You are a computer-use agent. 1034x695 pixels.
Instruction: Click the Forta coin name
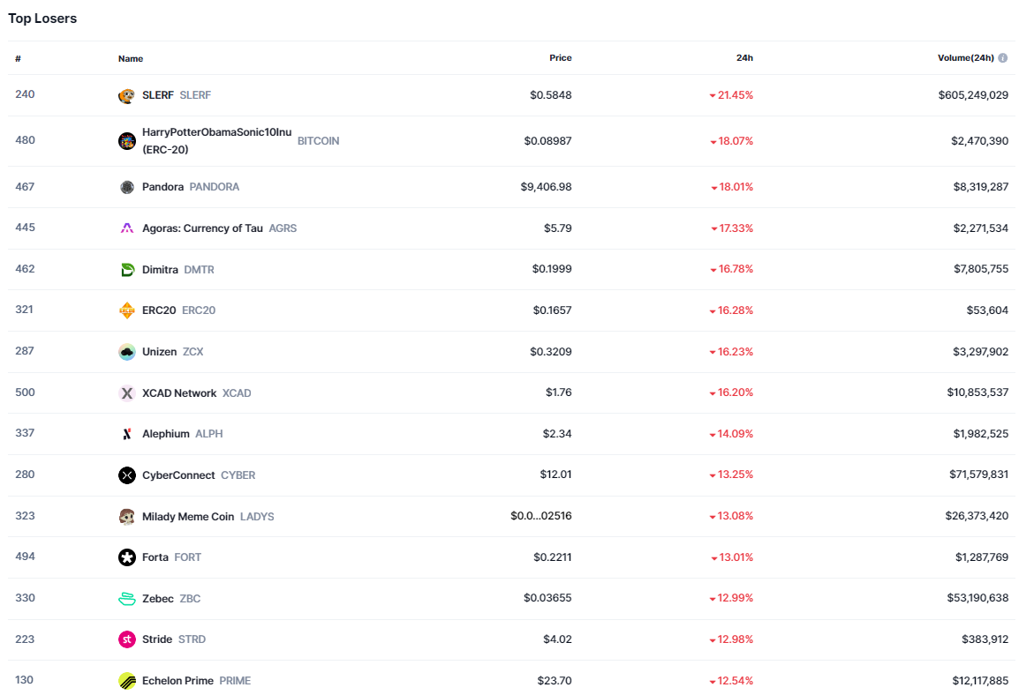[x=155, y=557]
